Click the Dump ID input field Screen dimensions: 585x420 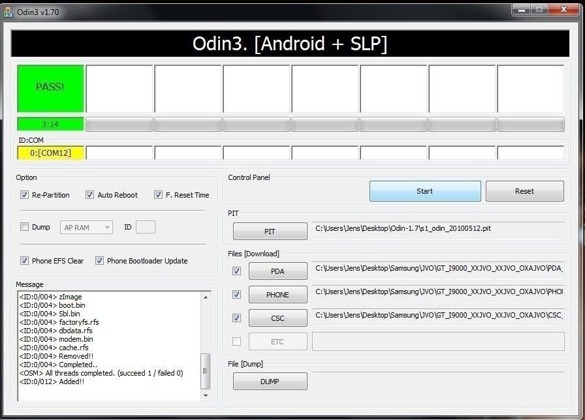[x=146, y=227]
